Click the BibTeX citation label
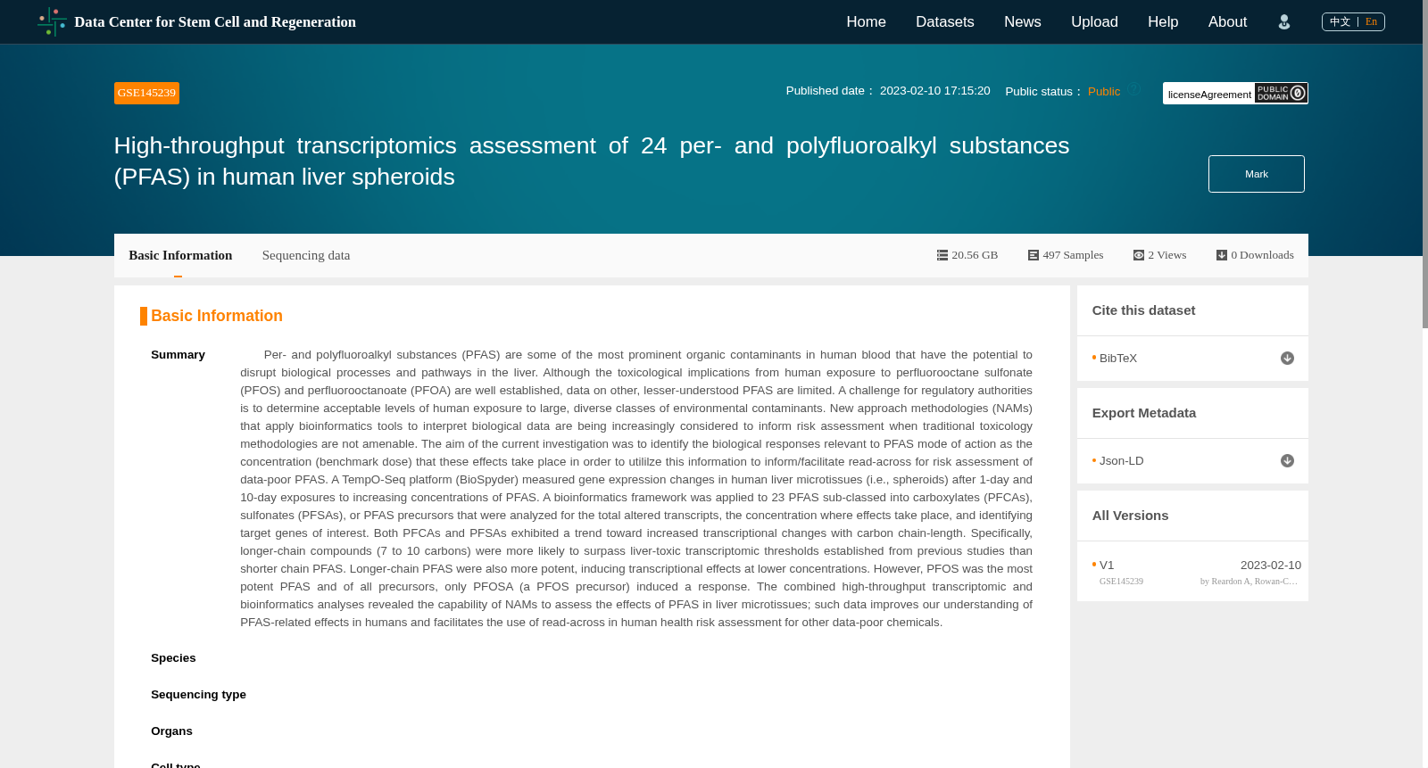 pos(1117,358)
